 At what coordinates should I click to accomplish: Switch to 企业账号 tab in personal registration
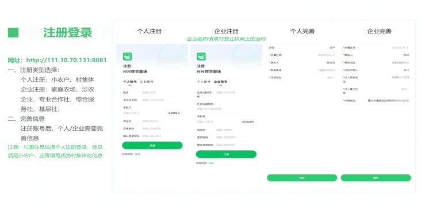147,82
